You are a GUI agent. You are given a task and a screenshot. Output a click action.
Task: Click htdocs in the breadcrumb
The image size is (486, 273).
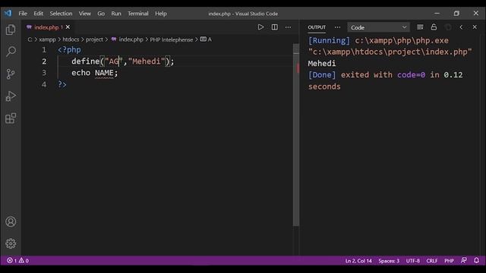[x=71, y=39]
